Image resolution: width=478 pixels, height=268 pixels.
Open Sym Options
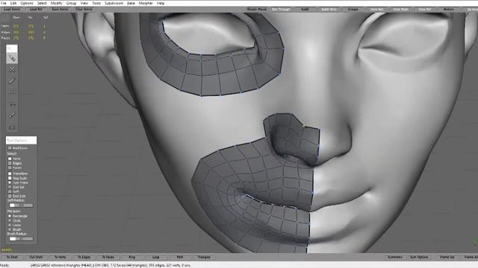click(x=419, y=258)
